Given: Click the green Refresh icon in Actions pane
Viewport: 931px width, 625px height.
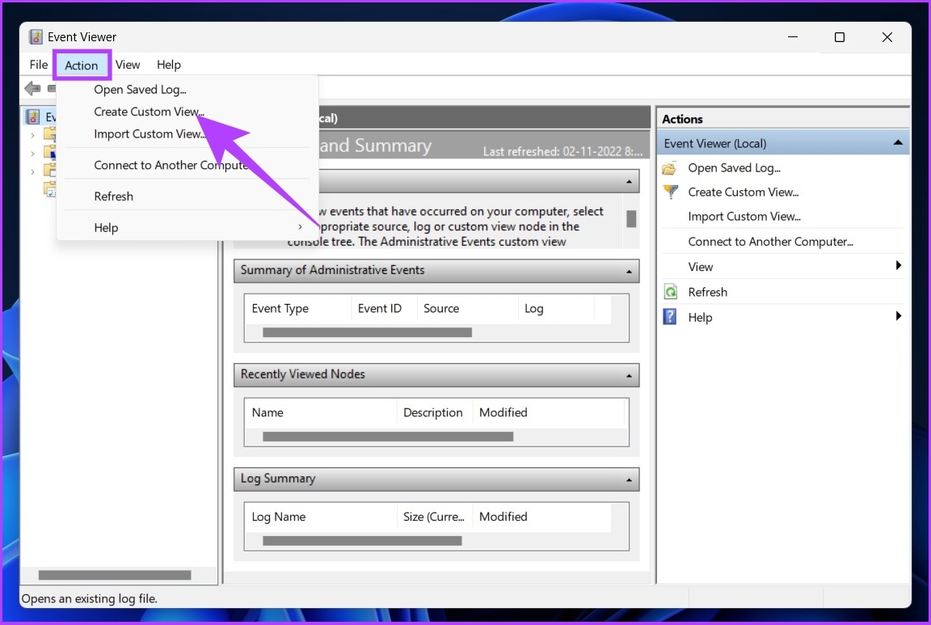Looking at the screenshot, I should point(670,292).
